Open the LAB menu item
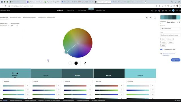 91,10
